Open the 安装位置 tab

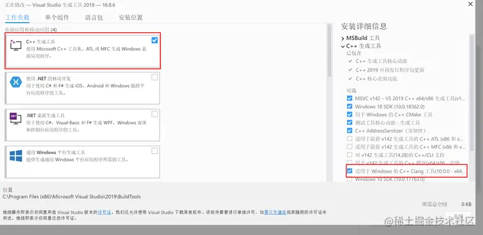[131, 17]
